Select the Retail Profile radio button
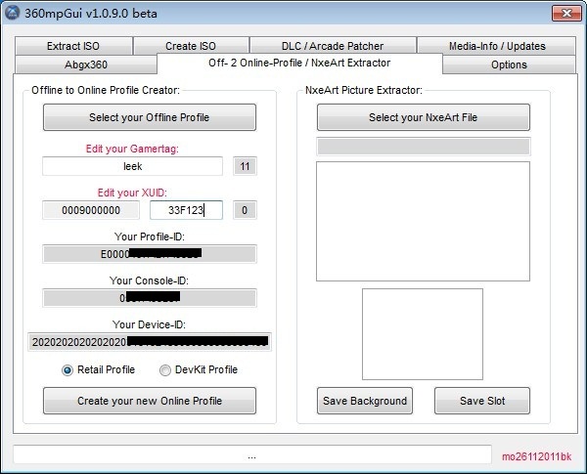This screenshot has width=587, height=474. click(x=68, y=370)
